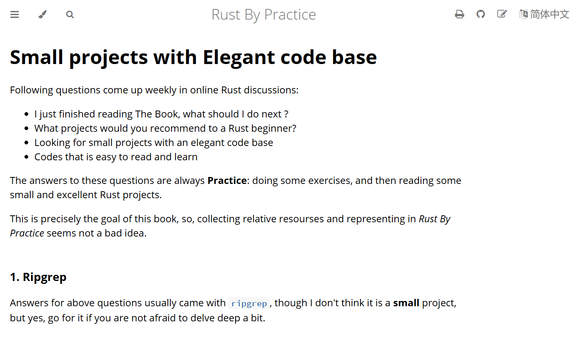Click the bullet recommending projects to a Rust beginner
Viewport: 570px width, 345px height.
tap(165, 128)
